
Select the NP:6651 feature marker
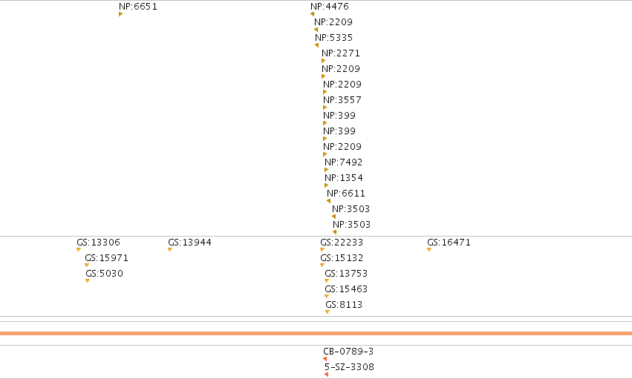pos(120,14)
